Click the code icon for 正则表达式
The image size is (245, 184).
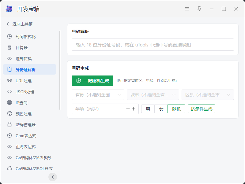click(x=9, y=146)
